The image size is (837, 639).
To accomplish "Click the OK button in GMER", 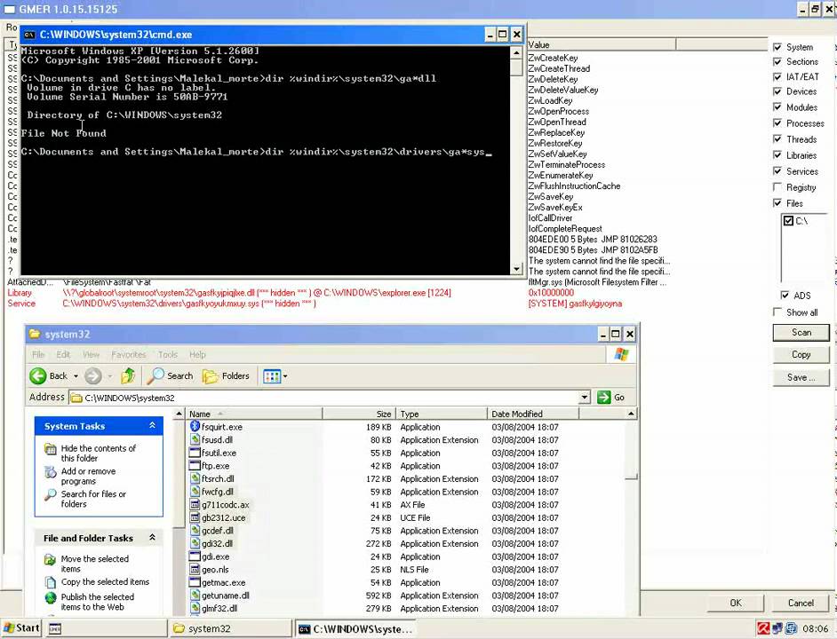I will coord(736,603).
